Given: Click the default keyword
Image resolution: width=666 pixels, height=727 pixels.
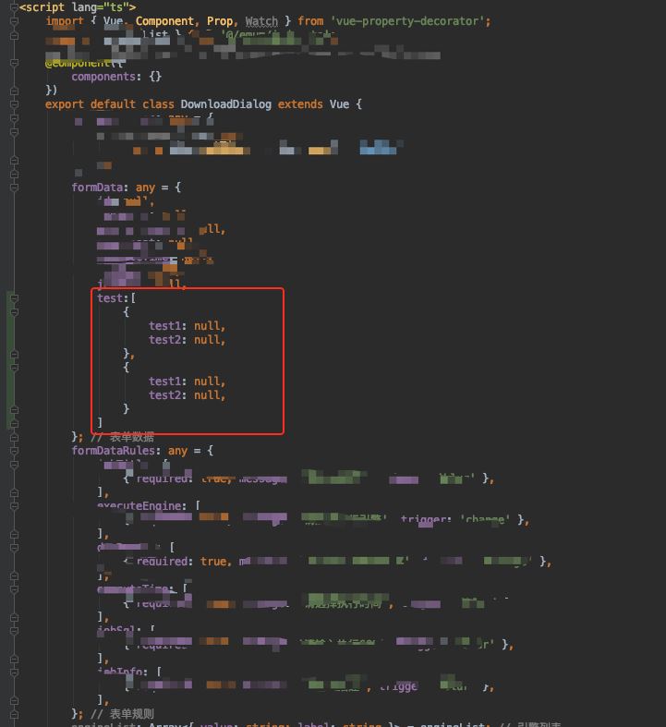Looking at the screenshot, I should [113, 103].
